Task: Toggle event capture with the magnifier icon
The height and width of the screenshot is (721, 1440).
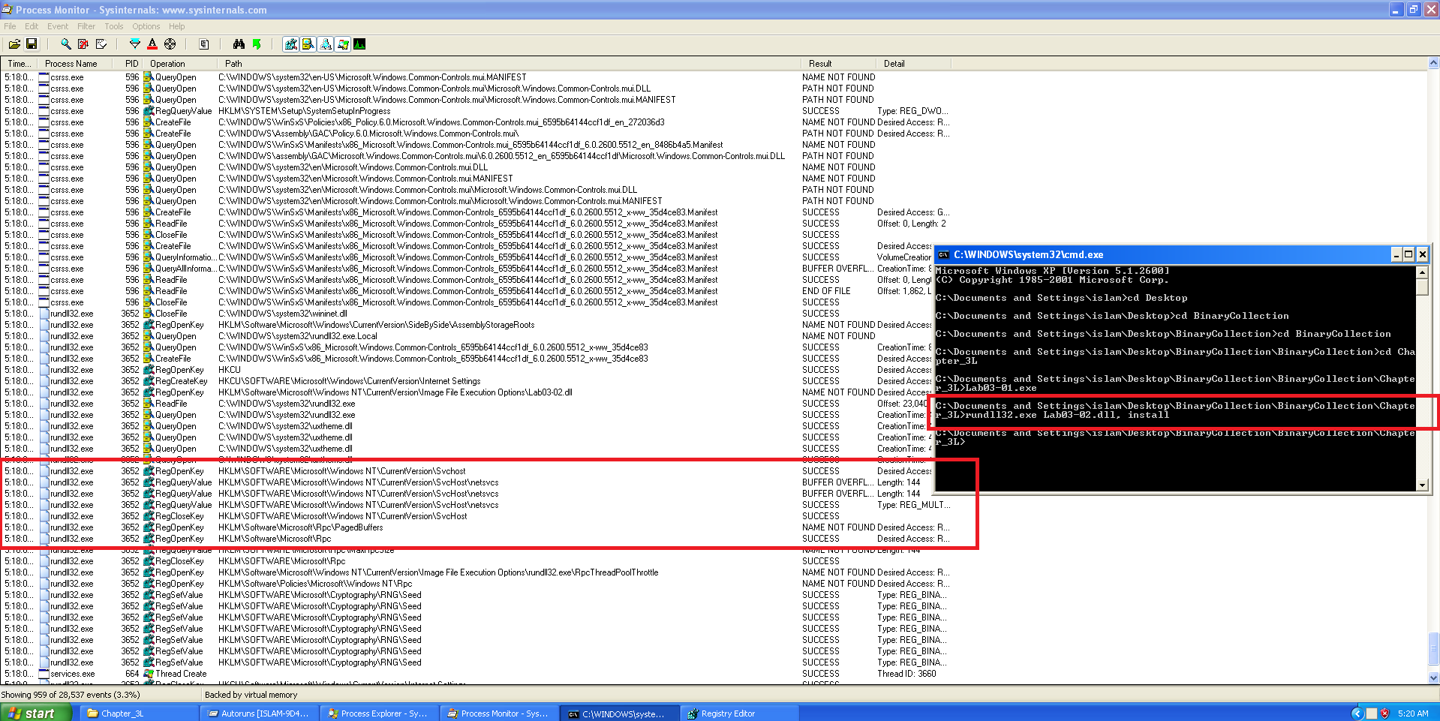Action: (x=66, y=44)
